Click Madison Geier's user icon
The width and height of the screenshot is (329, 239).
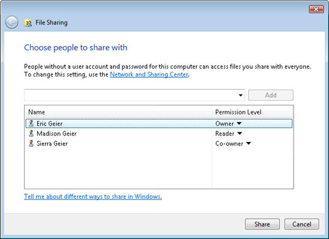[x=31, y=134]
